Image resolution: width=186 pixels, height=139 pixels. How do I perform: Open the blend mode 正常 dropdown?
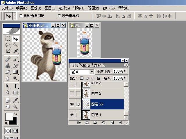pyautogui.click(x=92, y=72)
